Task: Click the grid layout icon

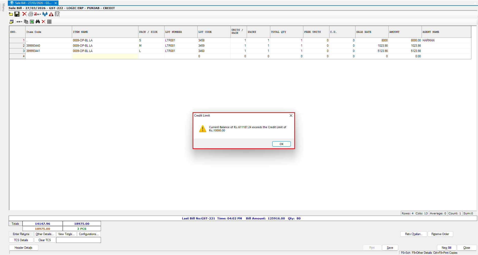Action: point(49,22)
